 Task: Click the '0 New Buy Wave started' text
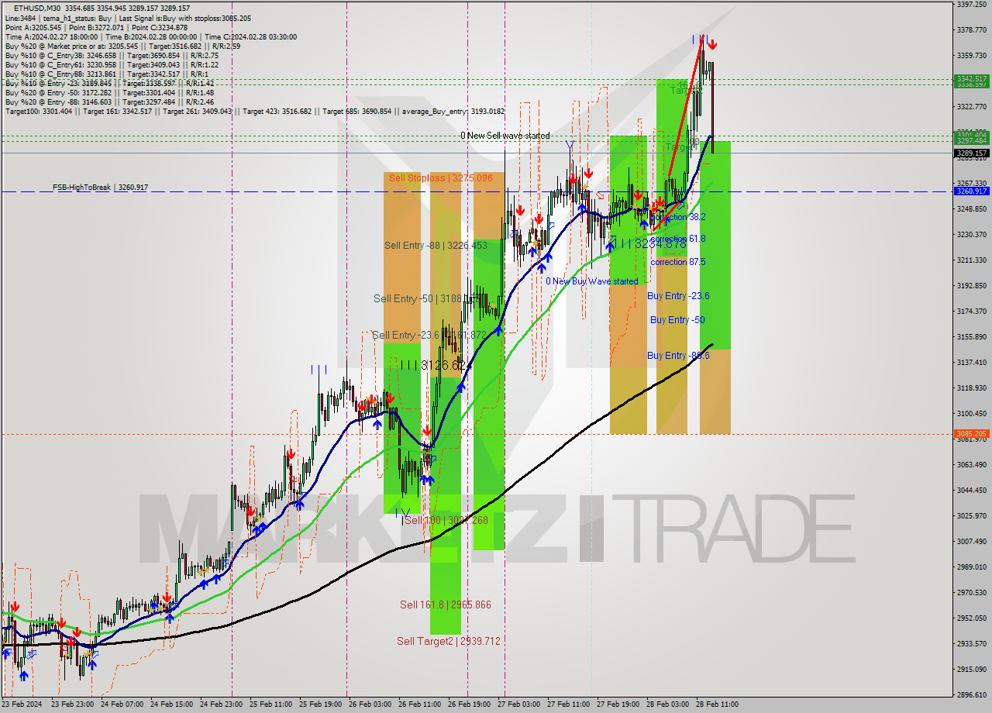591,281
